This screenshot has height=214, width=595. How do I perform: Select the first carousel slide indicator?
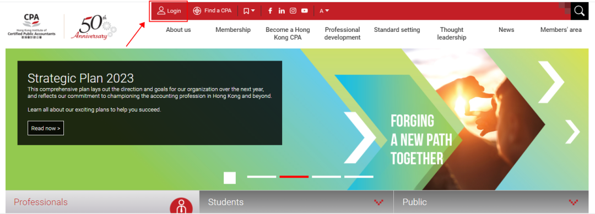[x=262, y=177]
